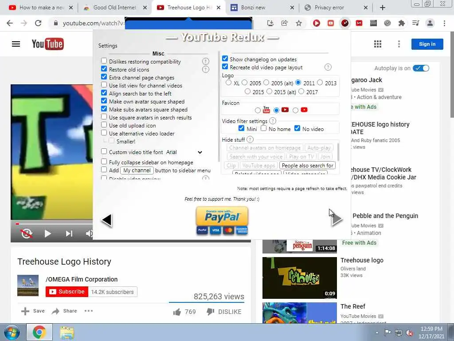Viewport: 454px width, 341px height.
Task: Click help icon next to Hide stuff
Action: tap(250, 139)
